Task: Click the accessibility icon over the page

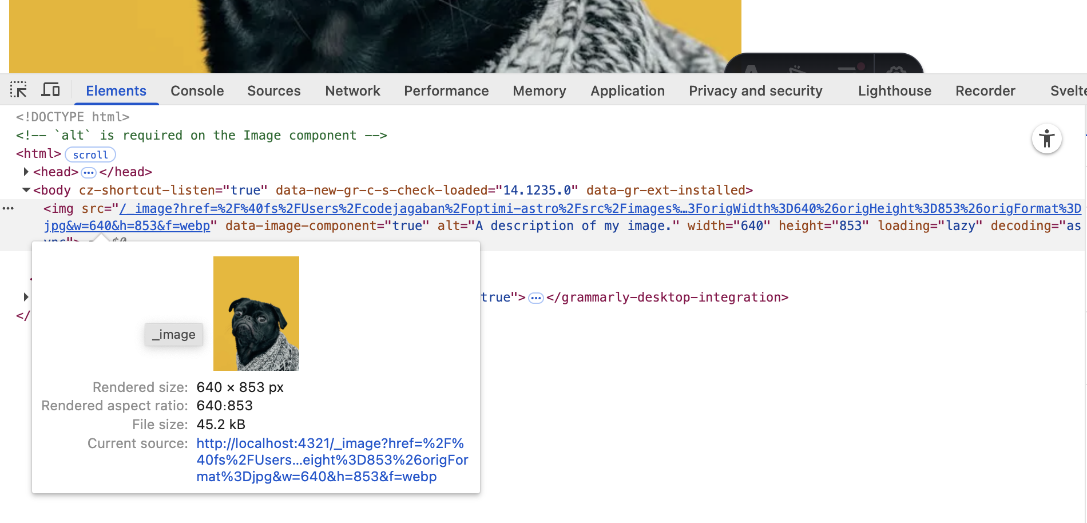Action: click(1047, 138)
